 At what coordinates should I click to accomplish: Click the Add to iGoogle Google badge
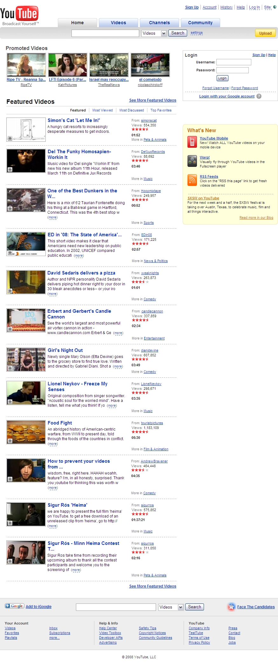click(x=14, y=606)
